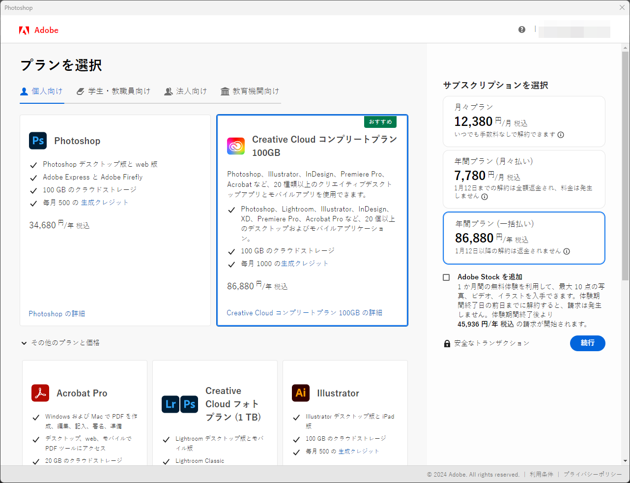
Task: Open 生成クレジット link in Creative Cloud card
Action: (305, 264)
